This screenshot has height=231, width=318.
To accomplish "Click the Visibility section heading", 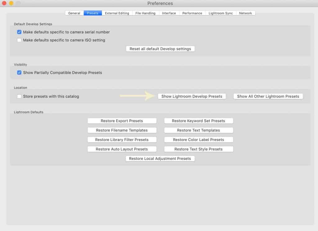I will click(x=20, y=64).
